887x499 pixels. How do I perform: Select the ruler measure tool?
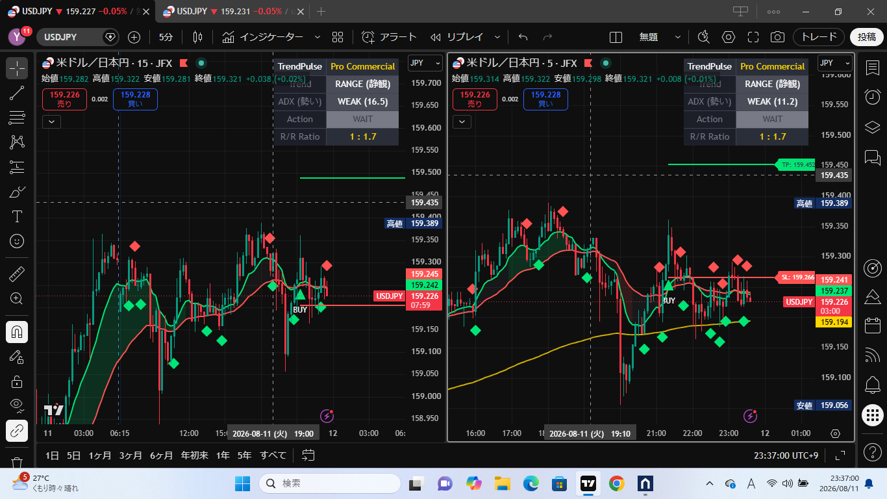pos(17,274)
